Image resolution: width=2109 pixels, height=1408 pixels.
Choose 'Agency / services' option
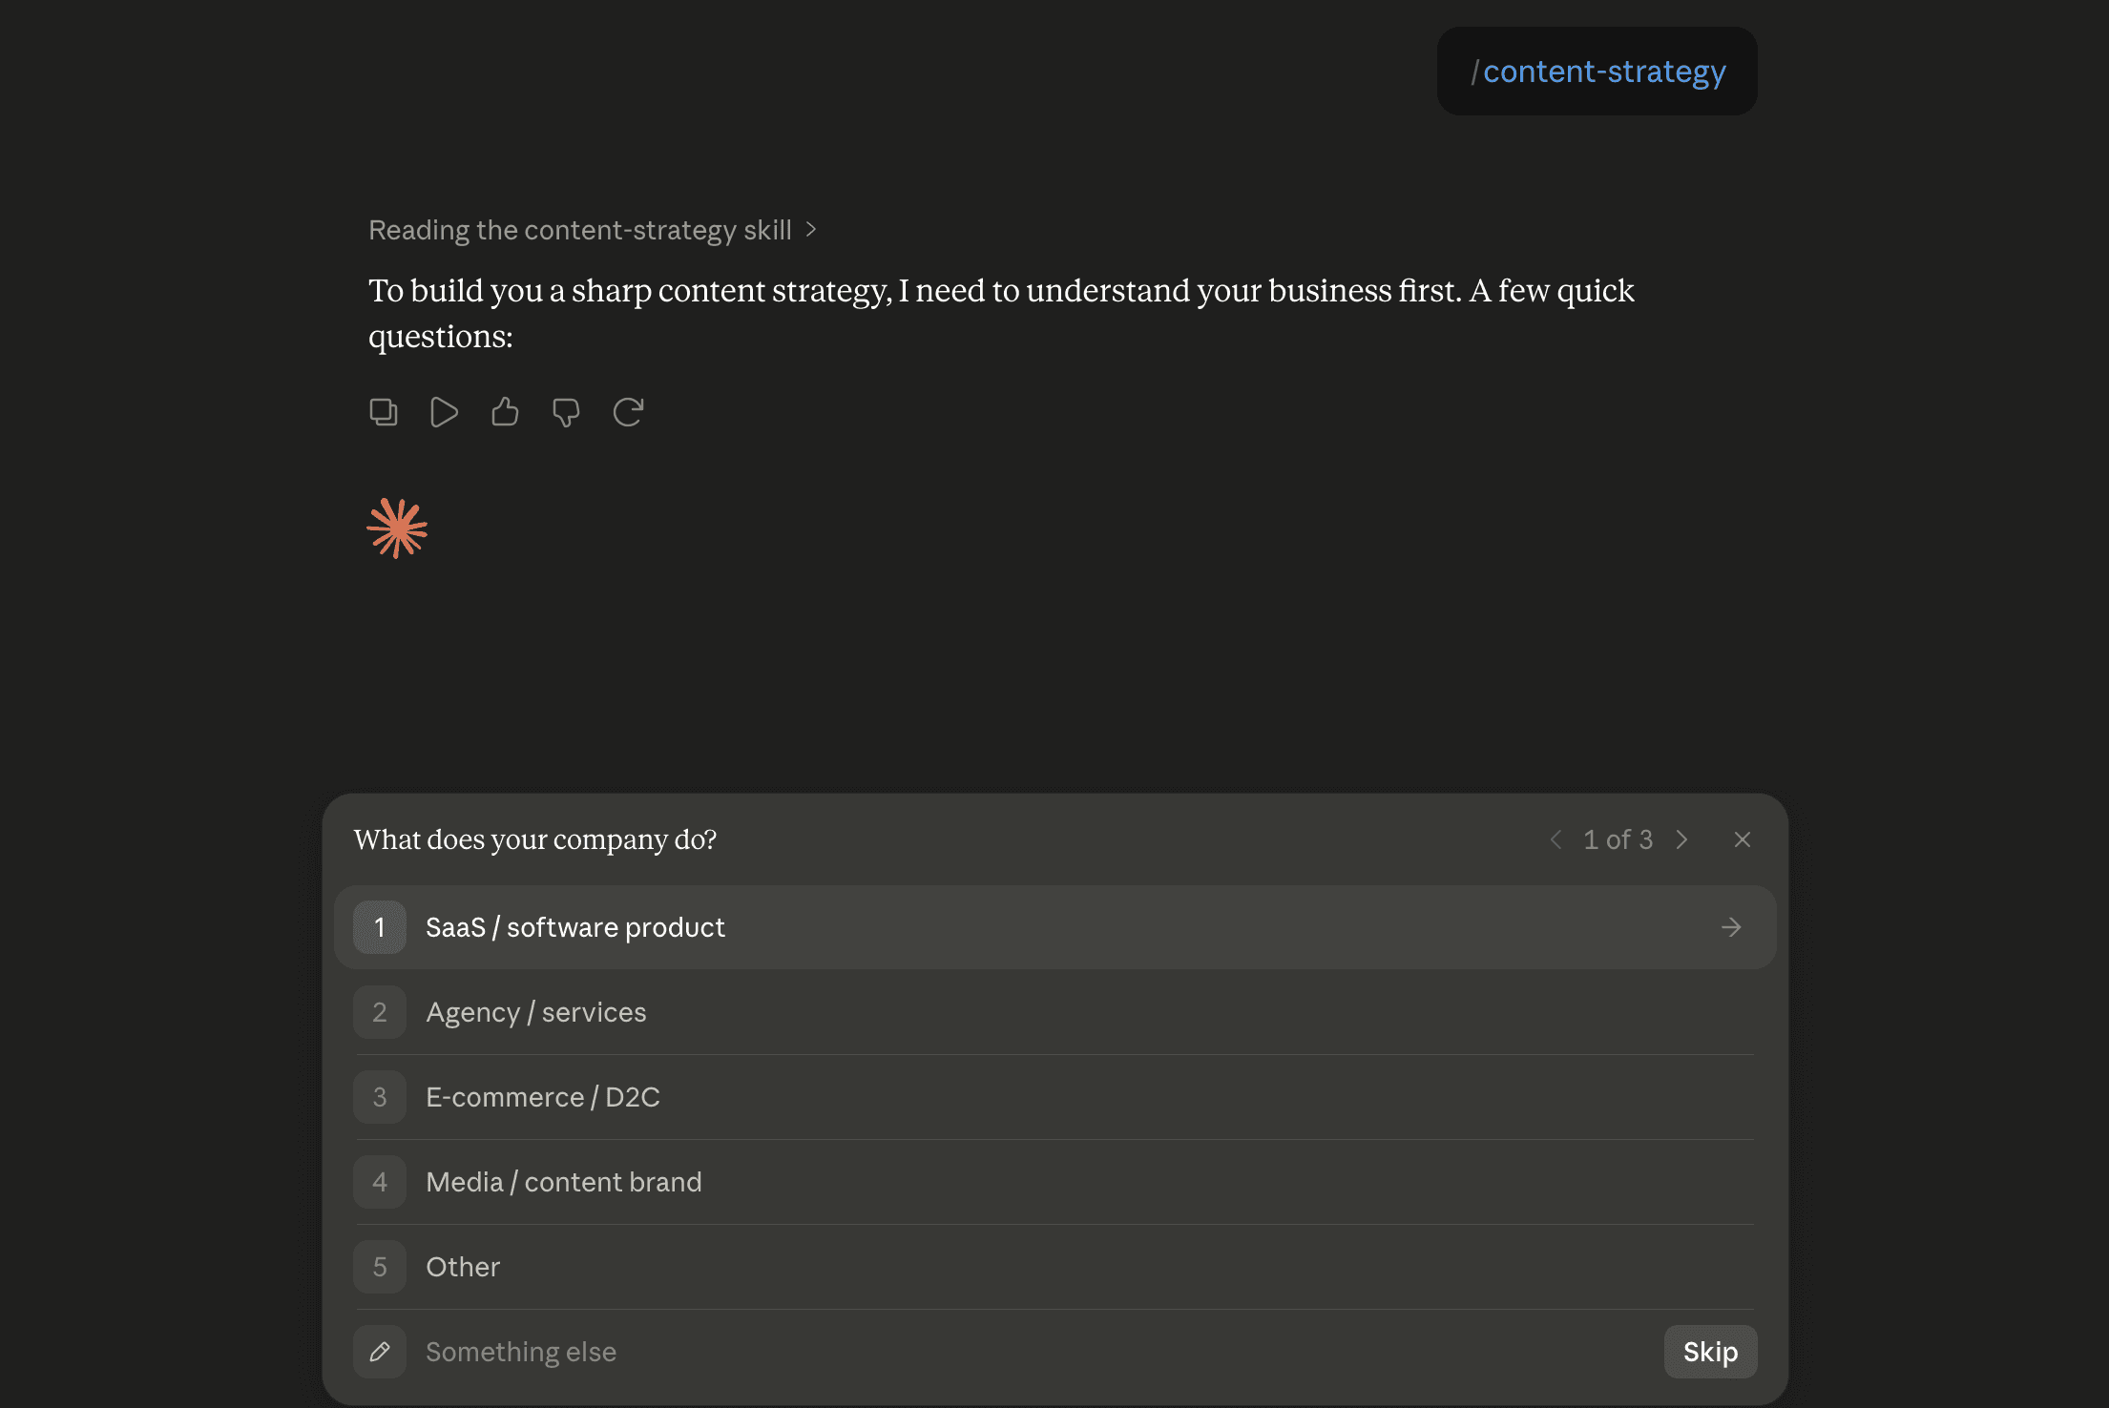tap(1054, 1012)
